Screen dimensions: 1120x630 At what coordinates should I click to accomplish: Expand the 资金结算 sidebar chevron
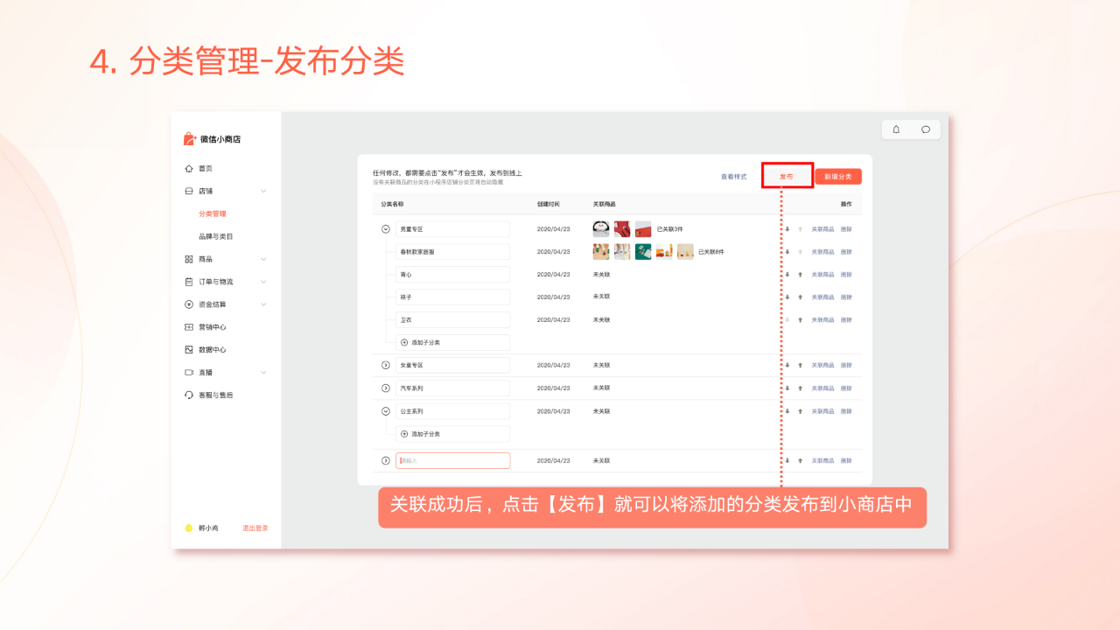coord(263,304)
